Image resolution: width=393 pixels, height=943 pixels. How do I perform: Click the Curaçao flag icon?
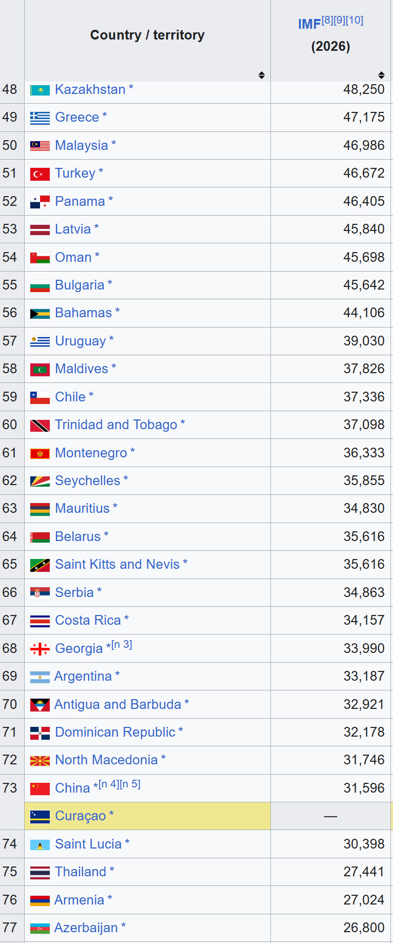click(x=40, y=816)
